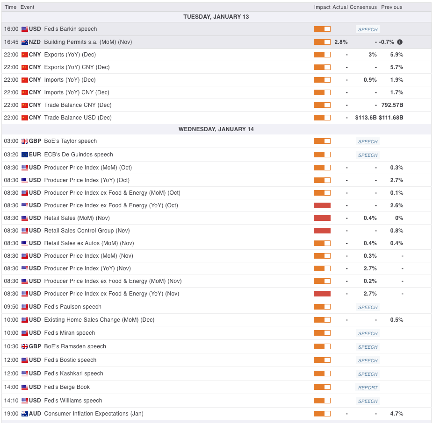Click the China flag on Trade Balance USD row
Image resolution: width=440 pixels, height=423 pixels.
[x=25, y=118]
